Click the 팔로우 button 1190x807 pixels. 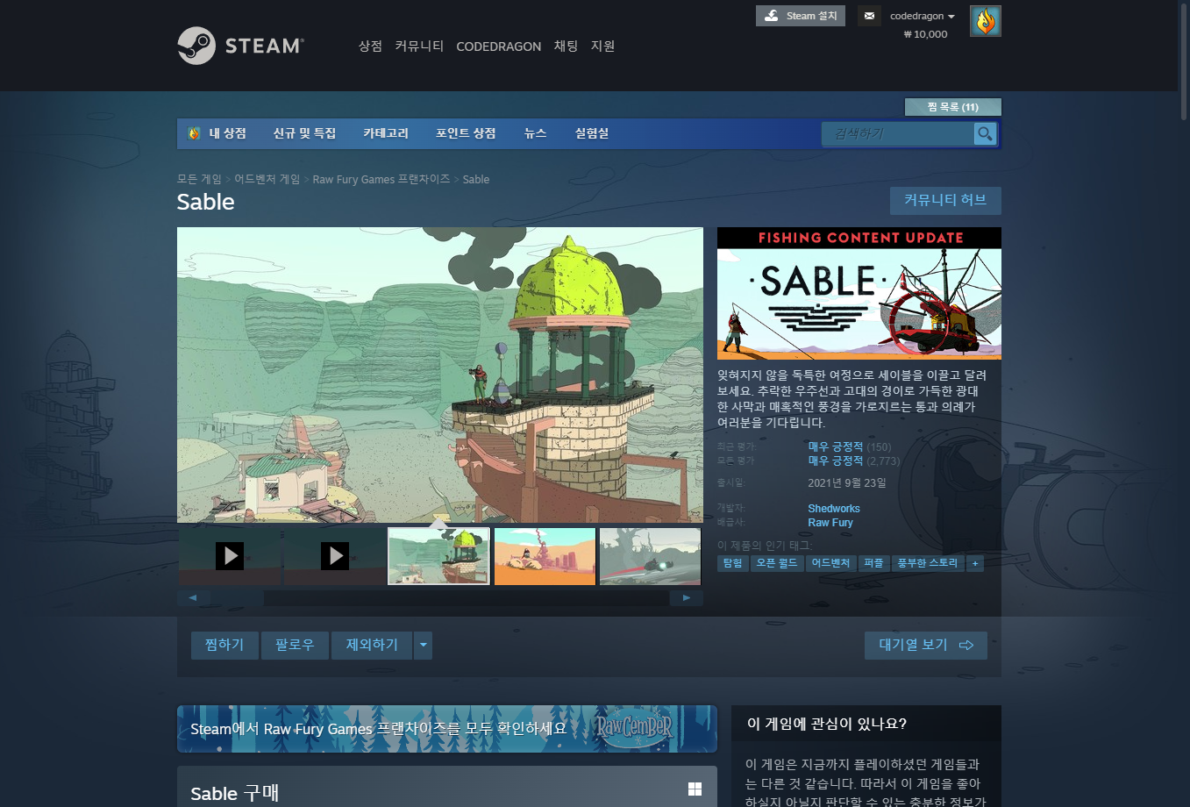[295, 646]
